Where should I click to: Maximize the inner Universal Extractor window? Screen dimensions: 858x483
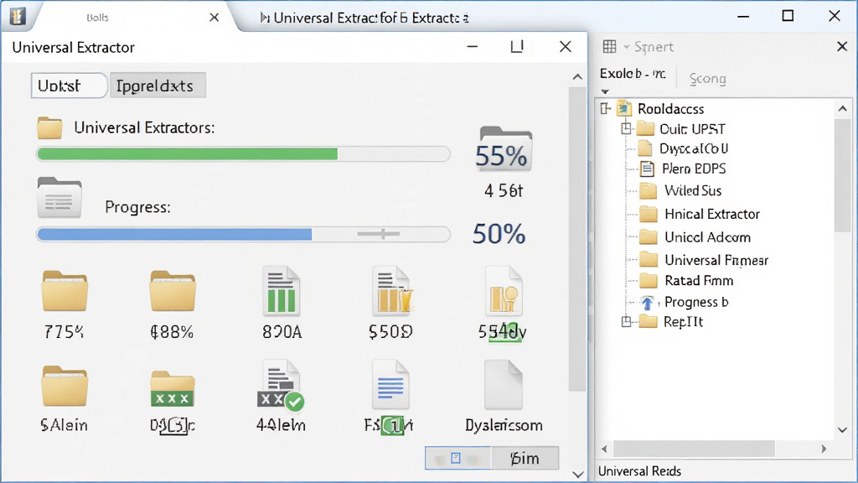click(x=517, y=47)
